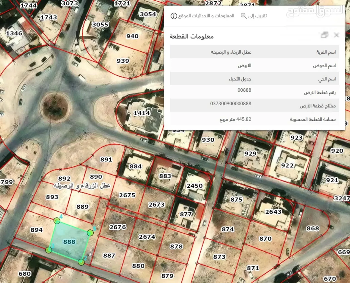Select parcel 884 on the map
The image size is (350, 283).
[135, 166]
